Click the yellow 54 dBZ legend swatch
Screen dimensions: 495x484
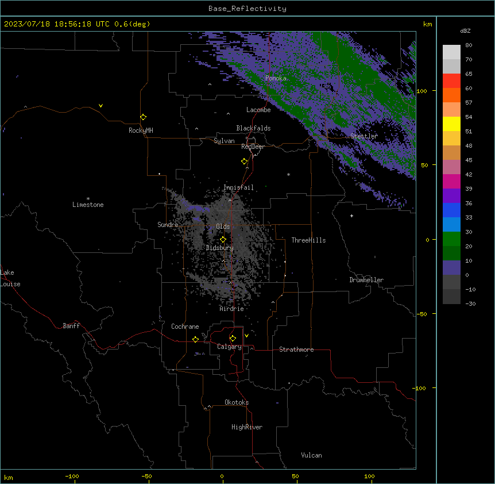451,124
